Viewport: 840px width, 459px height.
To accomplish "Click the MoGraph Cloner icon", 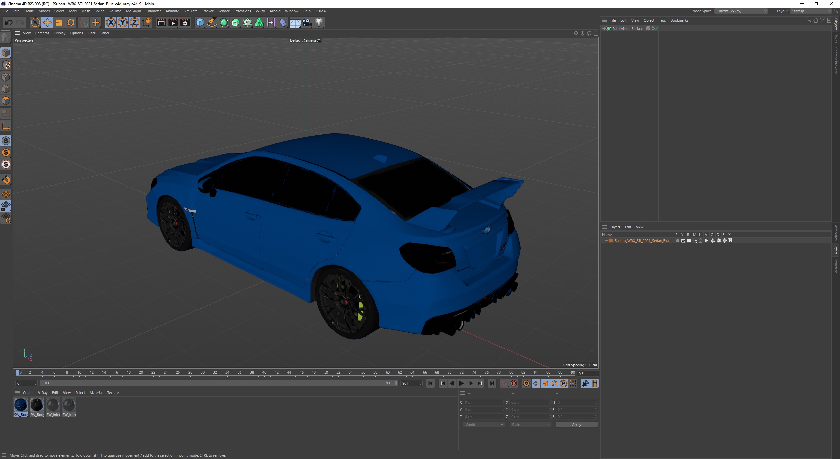I will (247, 22).
